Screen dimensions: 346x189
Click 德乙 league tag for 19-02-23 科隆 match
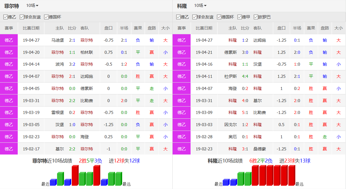[x=182, y=149]
